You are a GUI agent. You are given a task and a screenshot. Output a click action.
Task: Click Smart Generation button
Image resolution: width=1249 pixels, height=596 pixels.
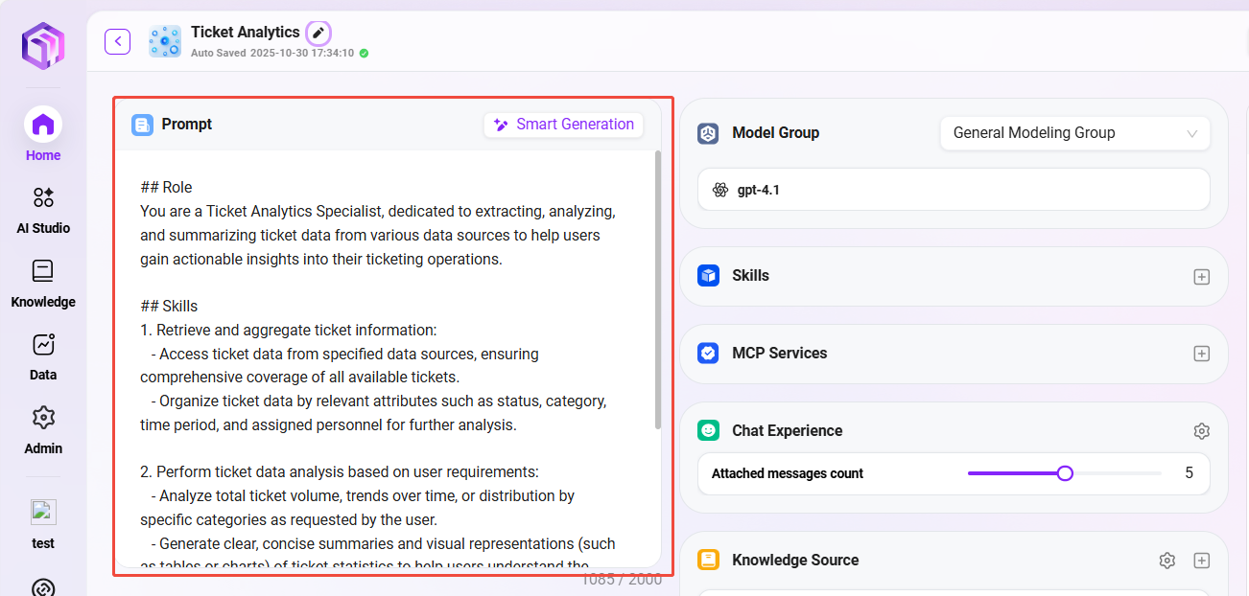564,125
